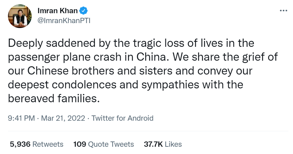
Task: Click the 9:41 PM timestamp
Action: point(21,118)
